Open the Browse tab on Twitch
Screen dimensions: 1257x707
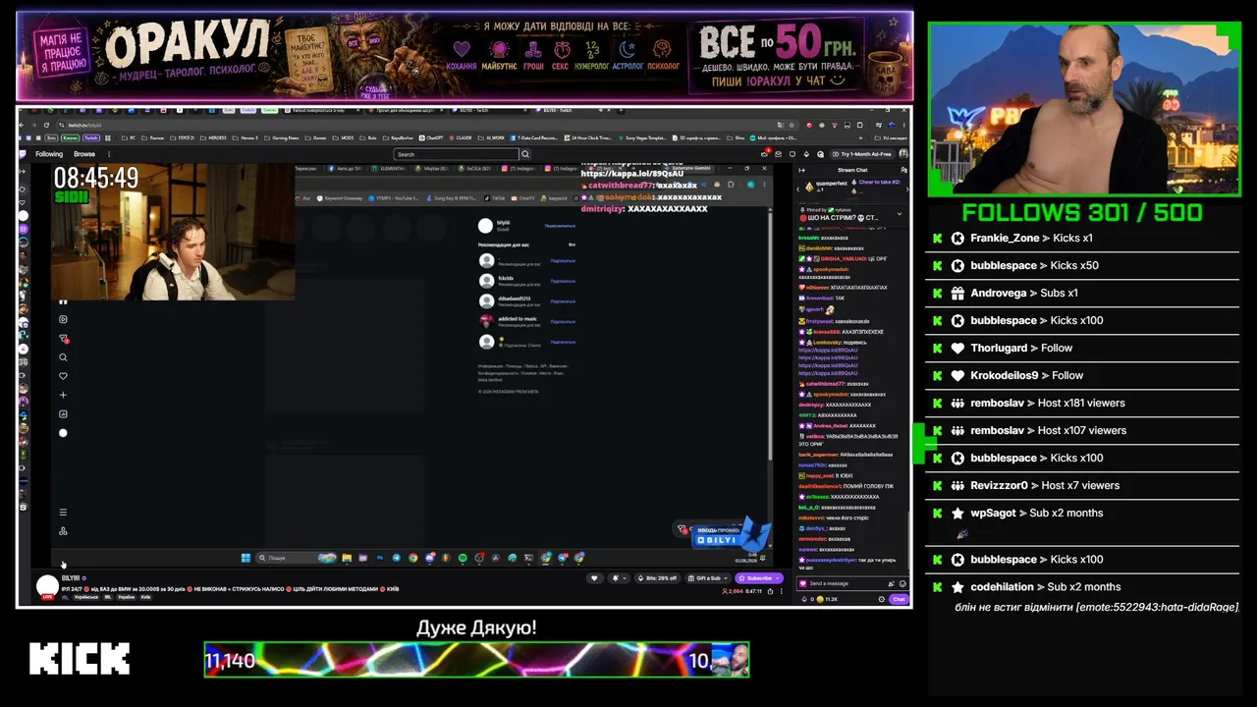[x=84, y=154]
